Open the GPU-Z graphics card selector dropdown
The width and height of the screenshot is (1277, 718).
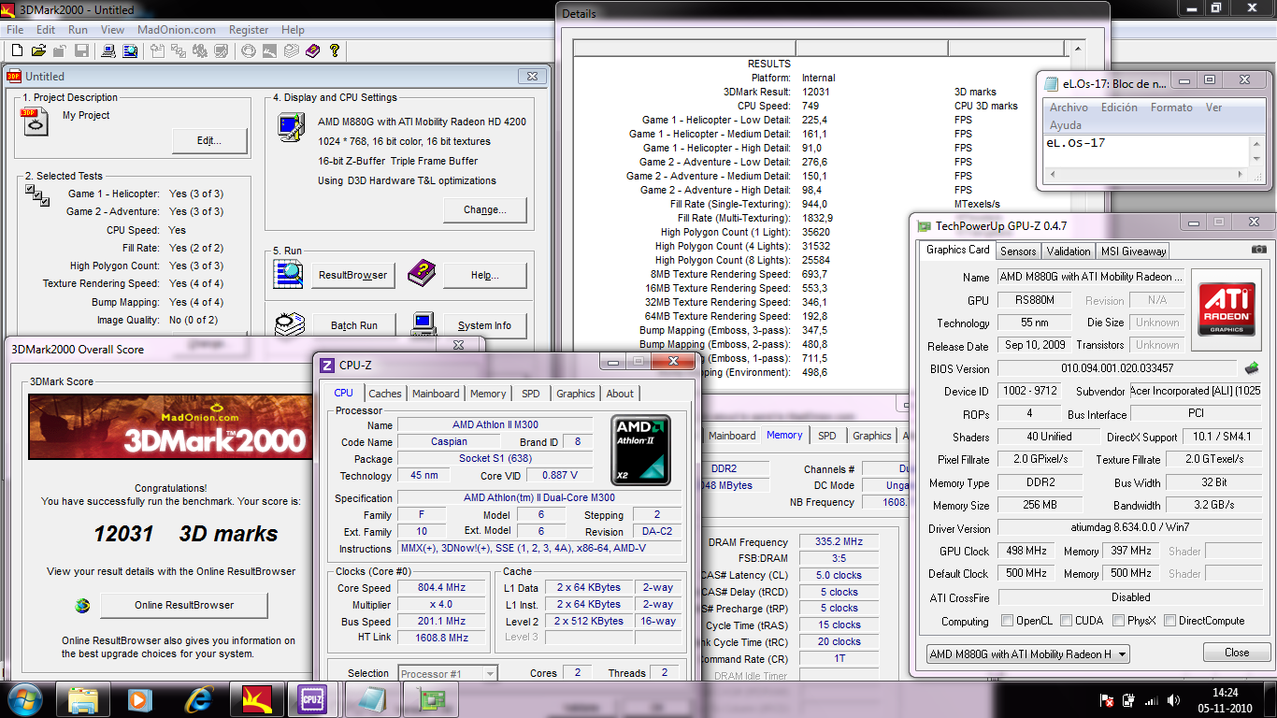tap(1028, 654)
